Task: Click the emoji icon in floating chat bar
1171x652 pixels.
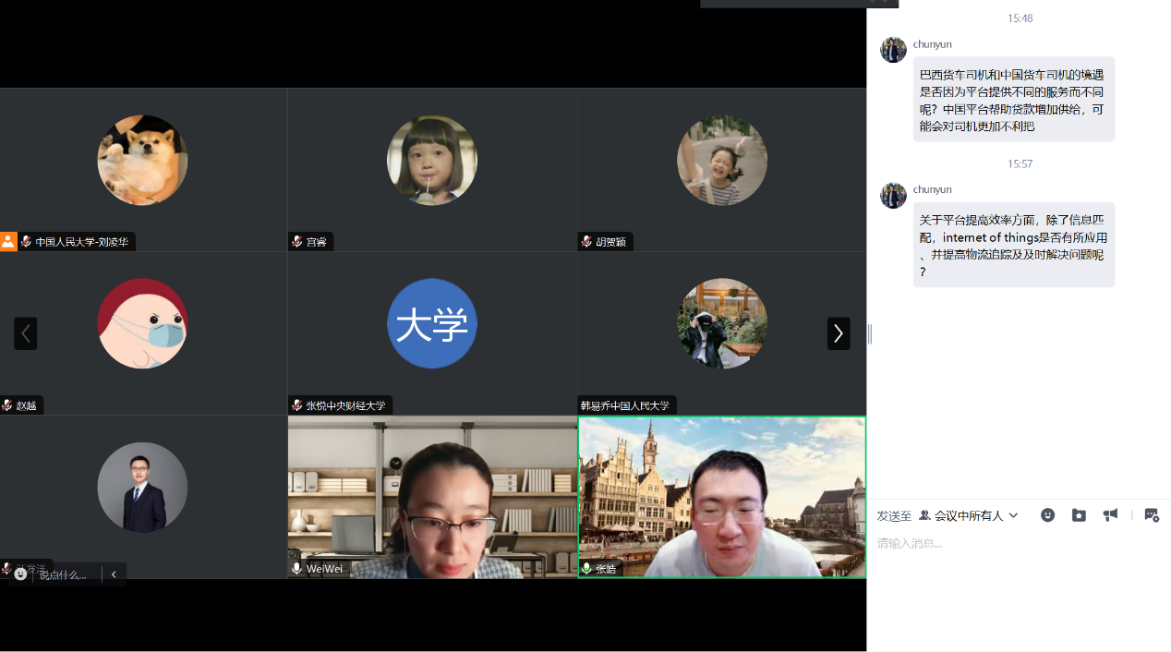Action: 20,574
